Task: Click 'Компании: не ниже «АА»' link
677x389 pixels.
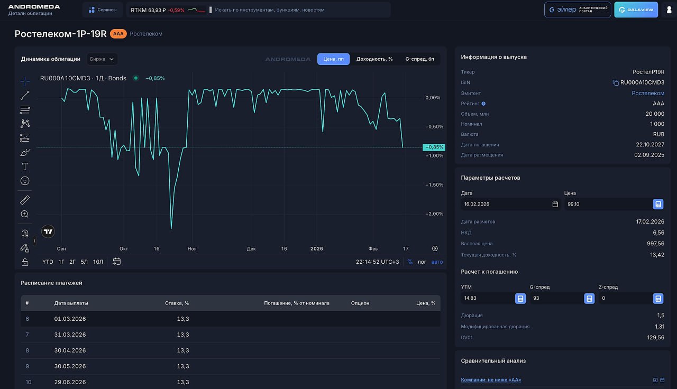Action: pos(491,380)
